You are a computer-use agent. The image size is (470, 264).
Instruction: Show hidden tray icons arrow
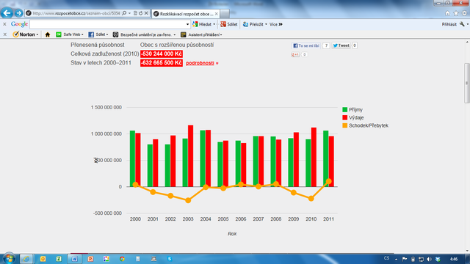click(x=397, y=259)
